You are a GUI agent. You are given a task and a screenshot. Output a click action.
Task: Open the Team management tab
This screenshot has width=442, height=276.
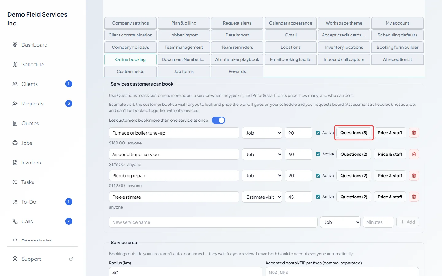pyautogui.click(x=184, y=47)
